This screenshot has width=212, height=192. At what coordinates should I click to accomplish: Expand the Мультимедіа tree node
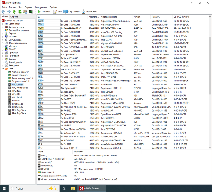pyautogui.click(x=3, y=40)
